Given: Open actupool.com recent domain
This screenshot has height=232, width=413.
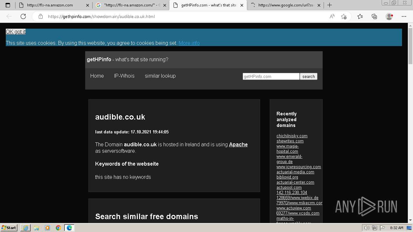Looking at the screenshot, I should [x=289, y=187].
